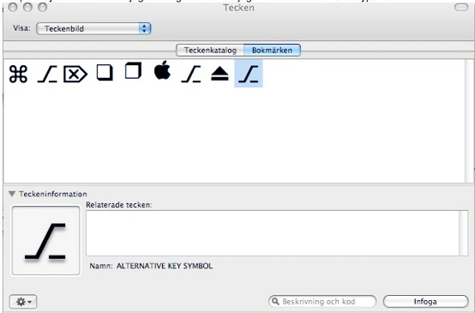Image resolution: width=475 pixels, height=313 pixels.
Task: Select the Command key symbol bookmark
Action: pyautogui.click(x=18, y=74)
